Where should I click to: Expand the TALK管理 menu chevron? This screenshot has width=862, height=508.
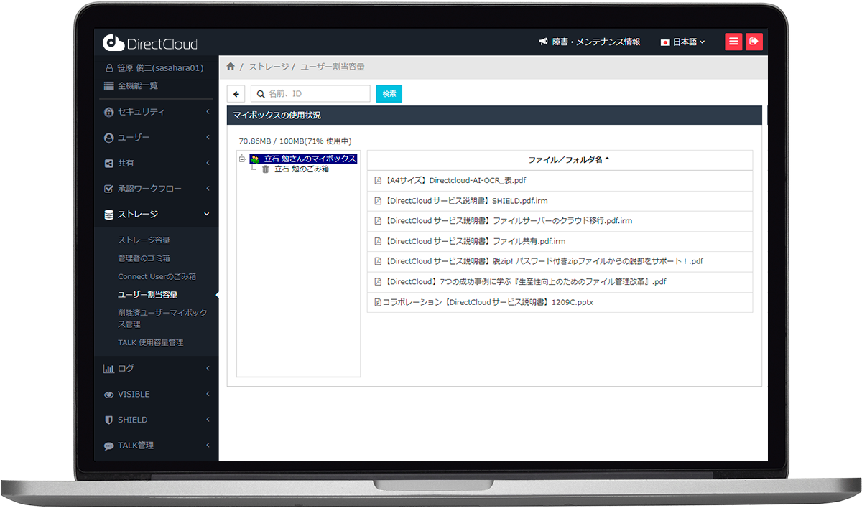[208, 446]
